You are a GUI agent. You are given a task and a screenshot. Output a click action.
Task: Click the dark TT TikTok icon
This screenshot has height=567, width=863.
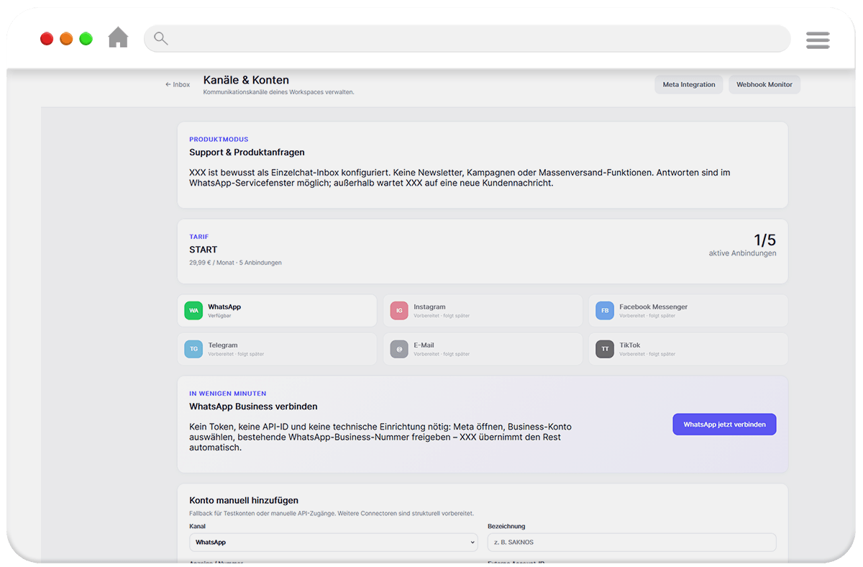605,349
